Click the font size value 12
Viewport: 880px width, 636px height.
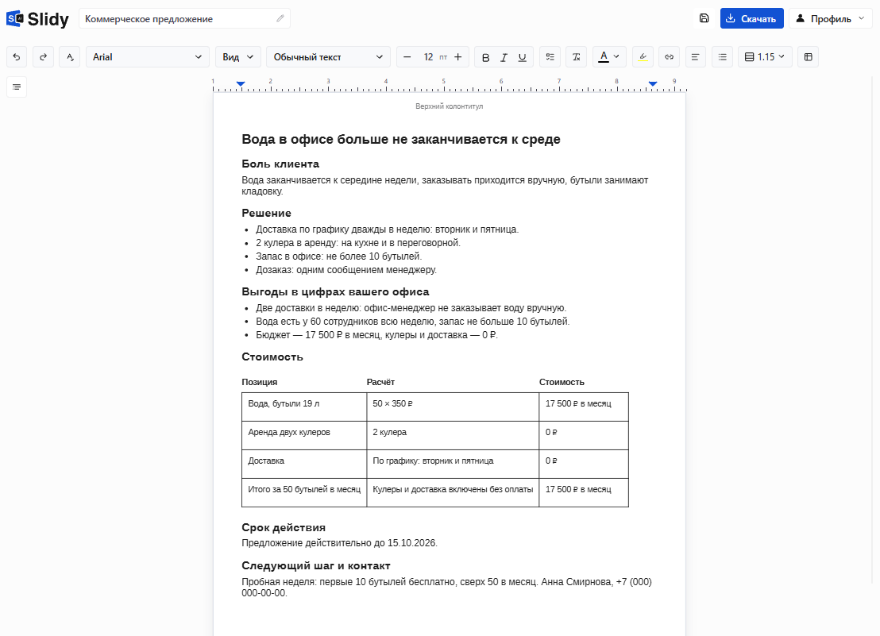click(428, 56)
